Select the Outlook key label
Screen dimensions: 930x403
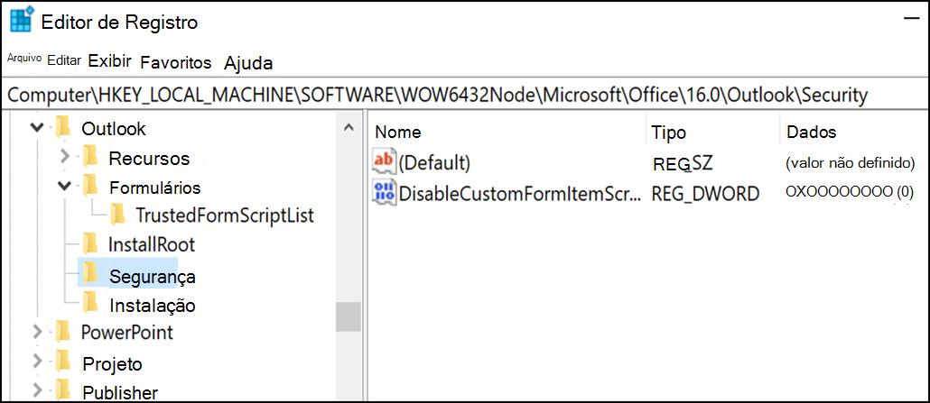tap(114, 129)
